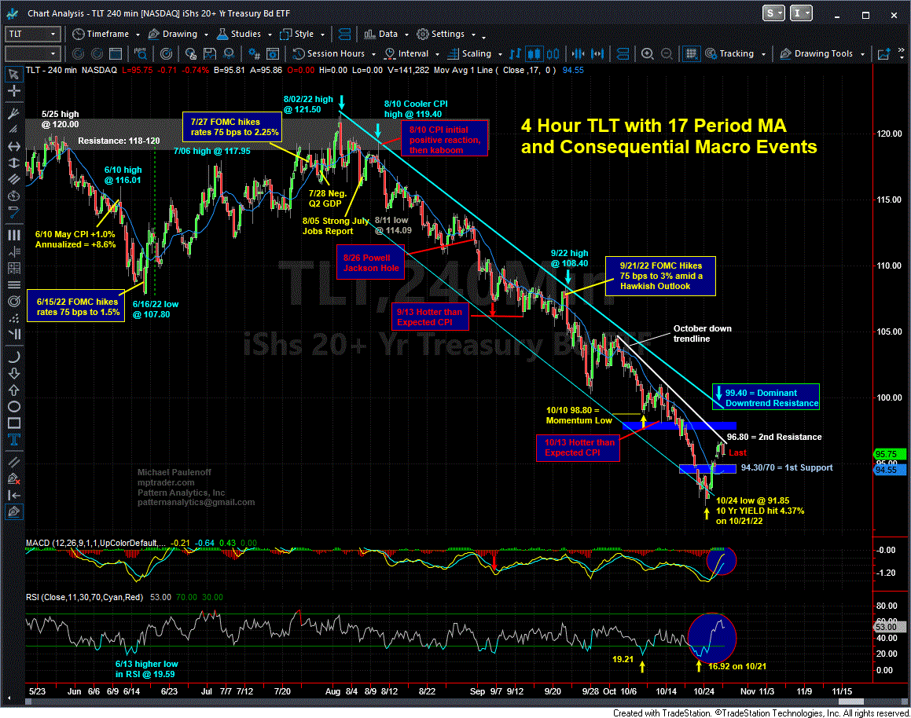Toggle the filled candlestick chart style
Viewport: 911px width, 718px height.
[534, 54]
